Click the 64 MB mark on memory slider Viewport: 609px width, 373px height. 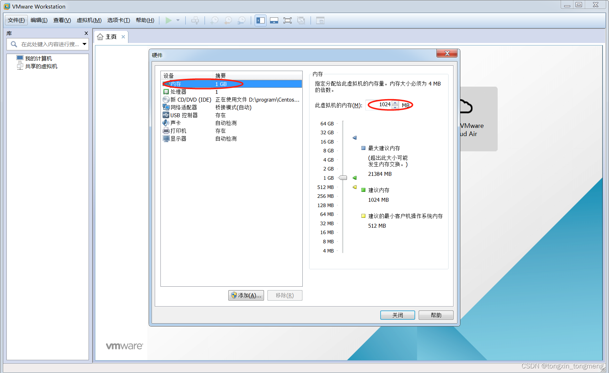pos(327,214)
